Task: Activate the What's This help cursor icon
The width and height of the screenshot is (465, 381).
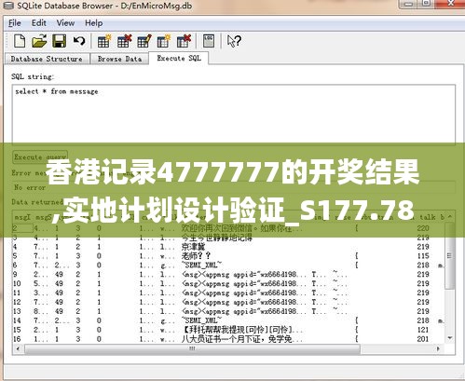Action: click(x=234, y=41)
